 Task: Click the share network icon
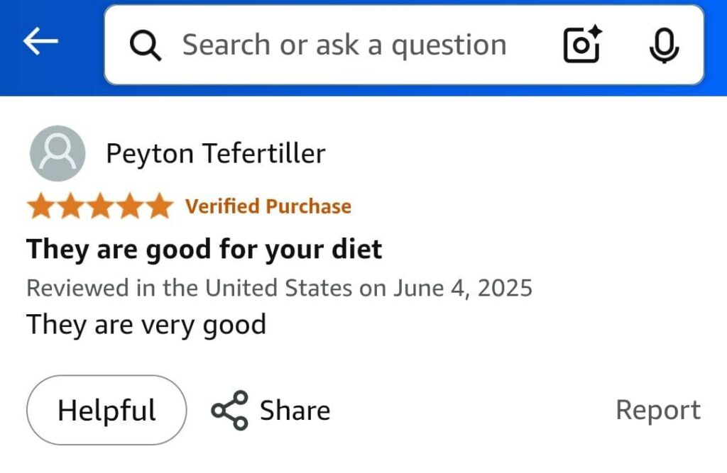tap(229, 410)
